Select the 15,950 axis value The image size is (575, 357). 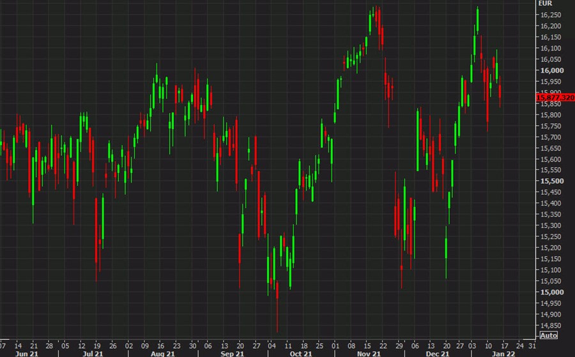click(x=551, y=81)
